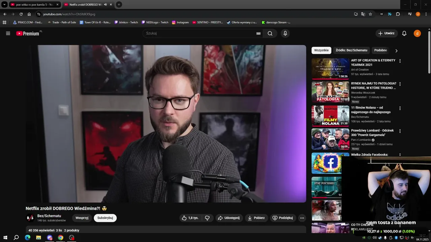Open the Extensions puzzle icon

coord(398,14)
